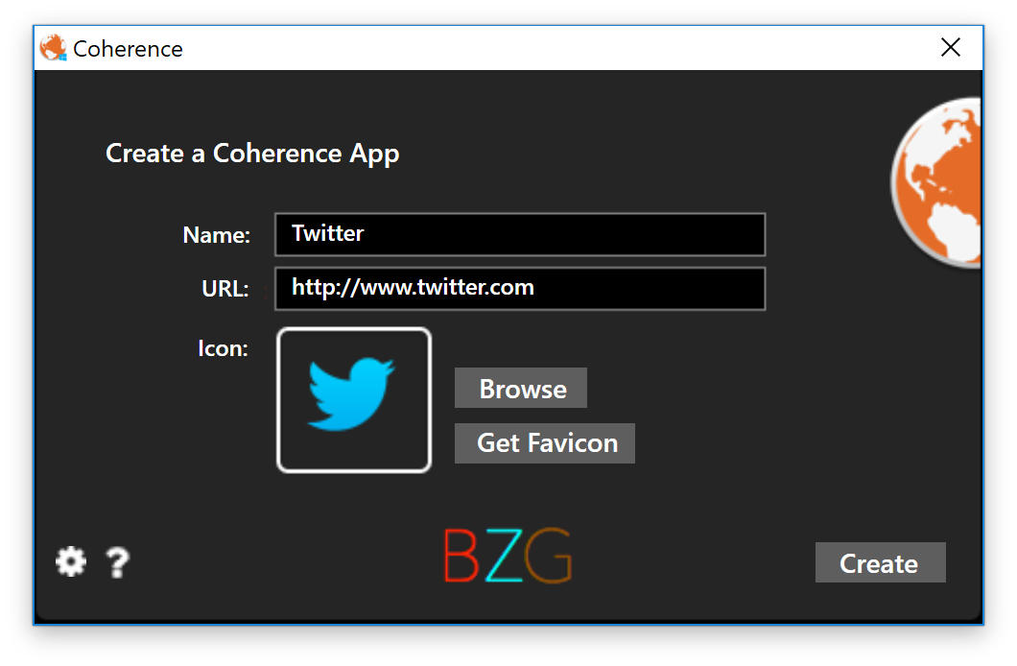Focus the Name field containing Twitter
This screenshot has width=1017, height=666.
pyautogui.click(x=520, y=234)
